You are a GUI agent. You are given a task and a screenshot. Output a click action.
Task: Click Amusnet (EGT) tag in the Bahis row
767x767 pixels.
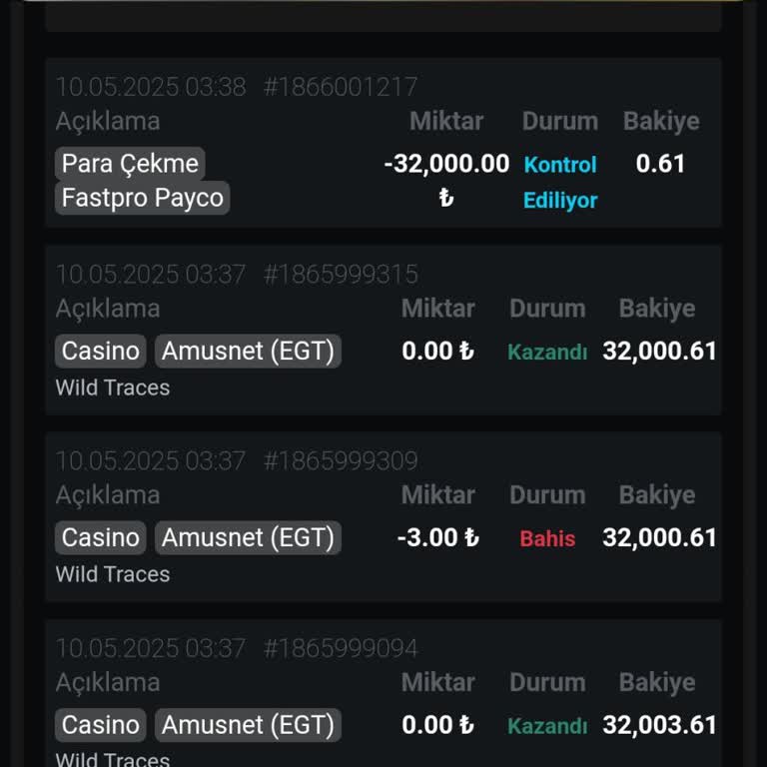tap(248, 538)
